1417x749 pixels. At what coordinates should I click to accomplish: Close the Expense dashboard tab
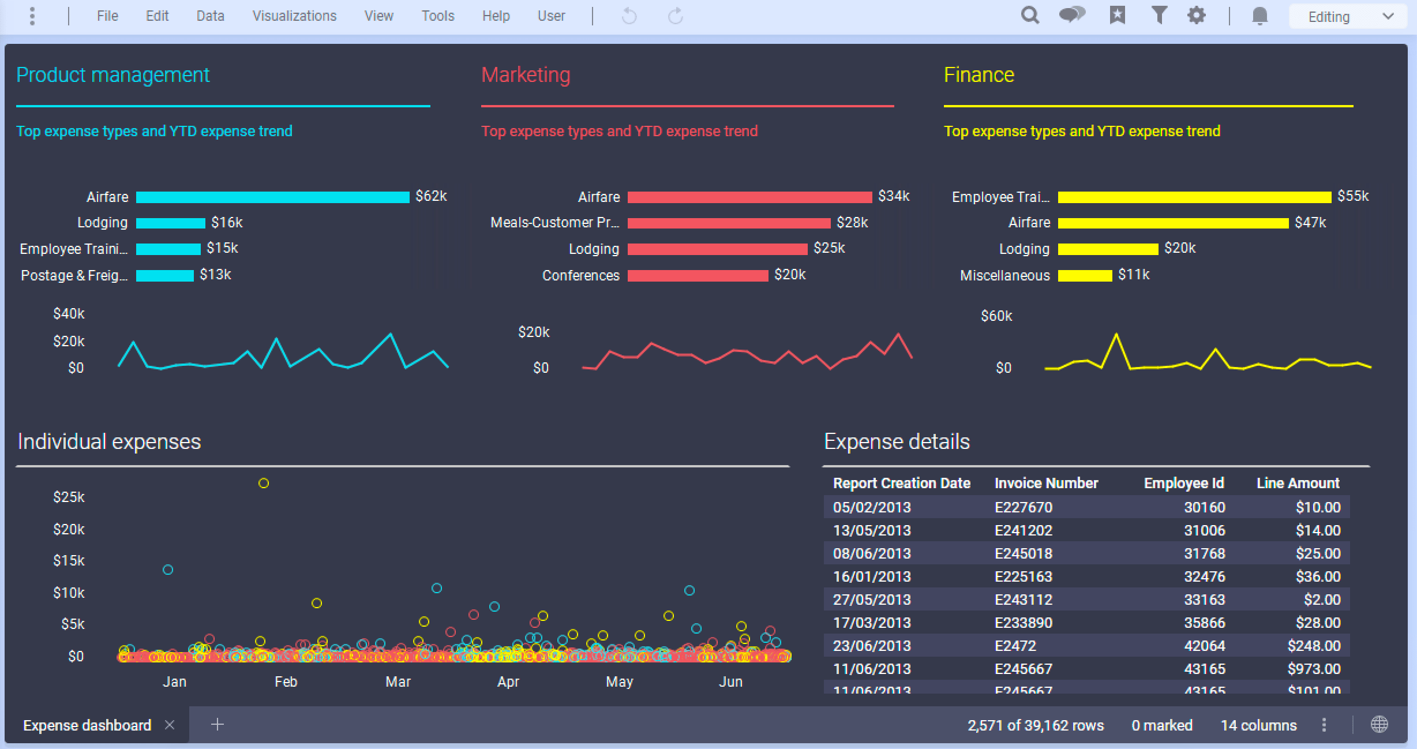tap(170, 725)
